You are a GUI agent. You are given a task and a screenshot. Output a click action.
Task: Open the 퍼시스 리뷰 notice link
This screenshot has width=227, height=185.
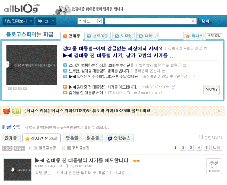click(87, 111)
